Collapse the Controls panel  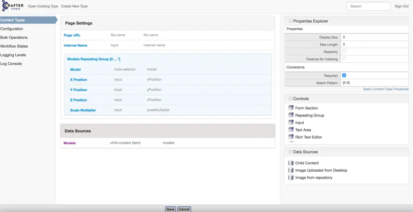[290, 99]
